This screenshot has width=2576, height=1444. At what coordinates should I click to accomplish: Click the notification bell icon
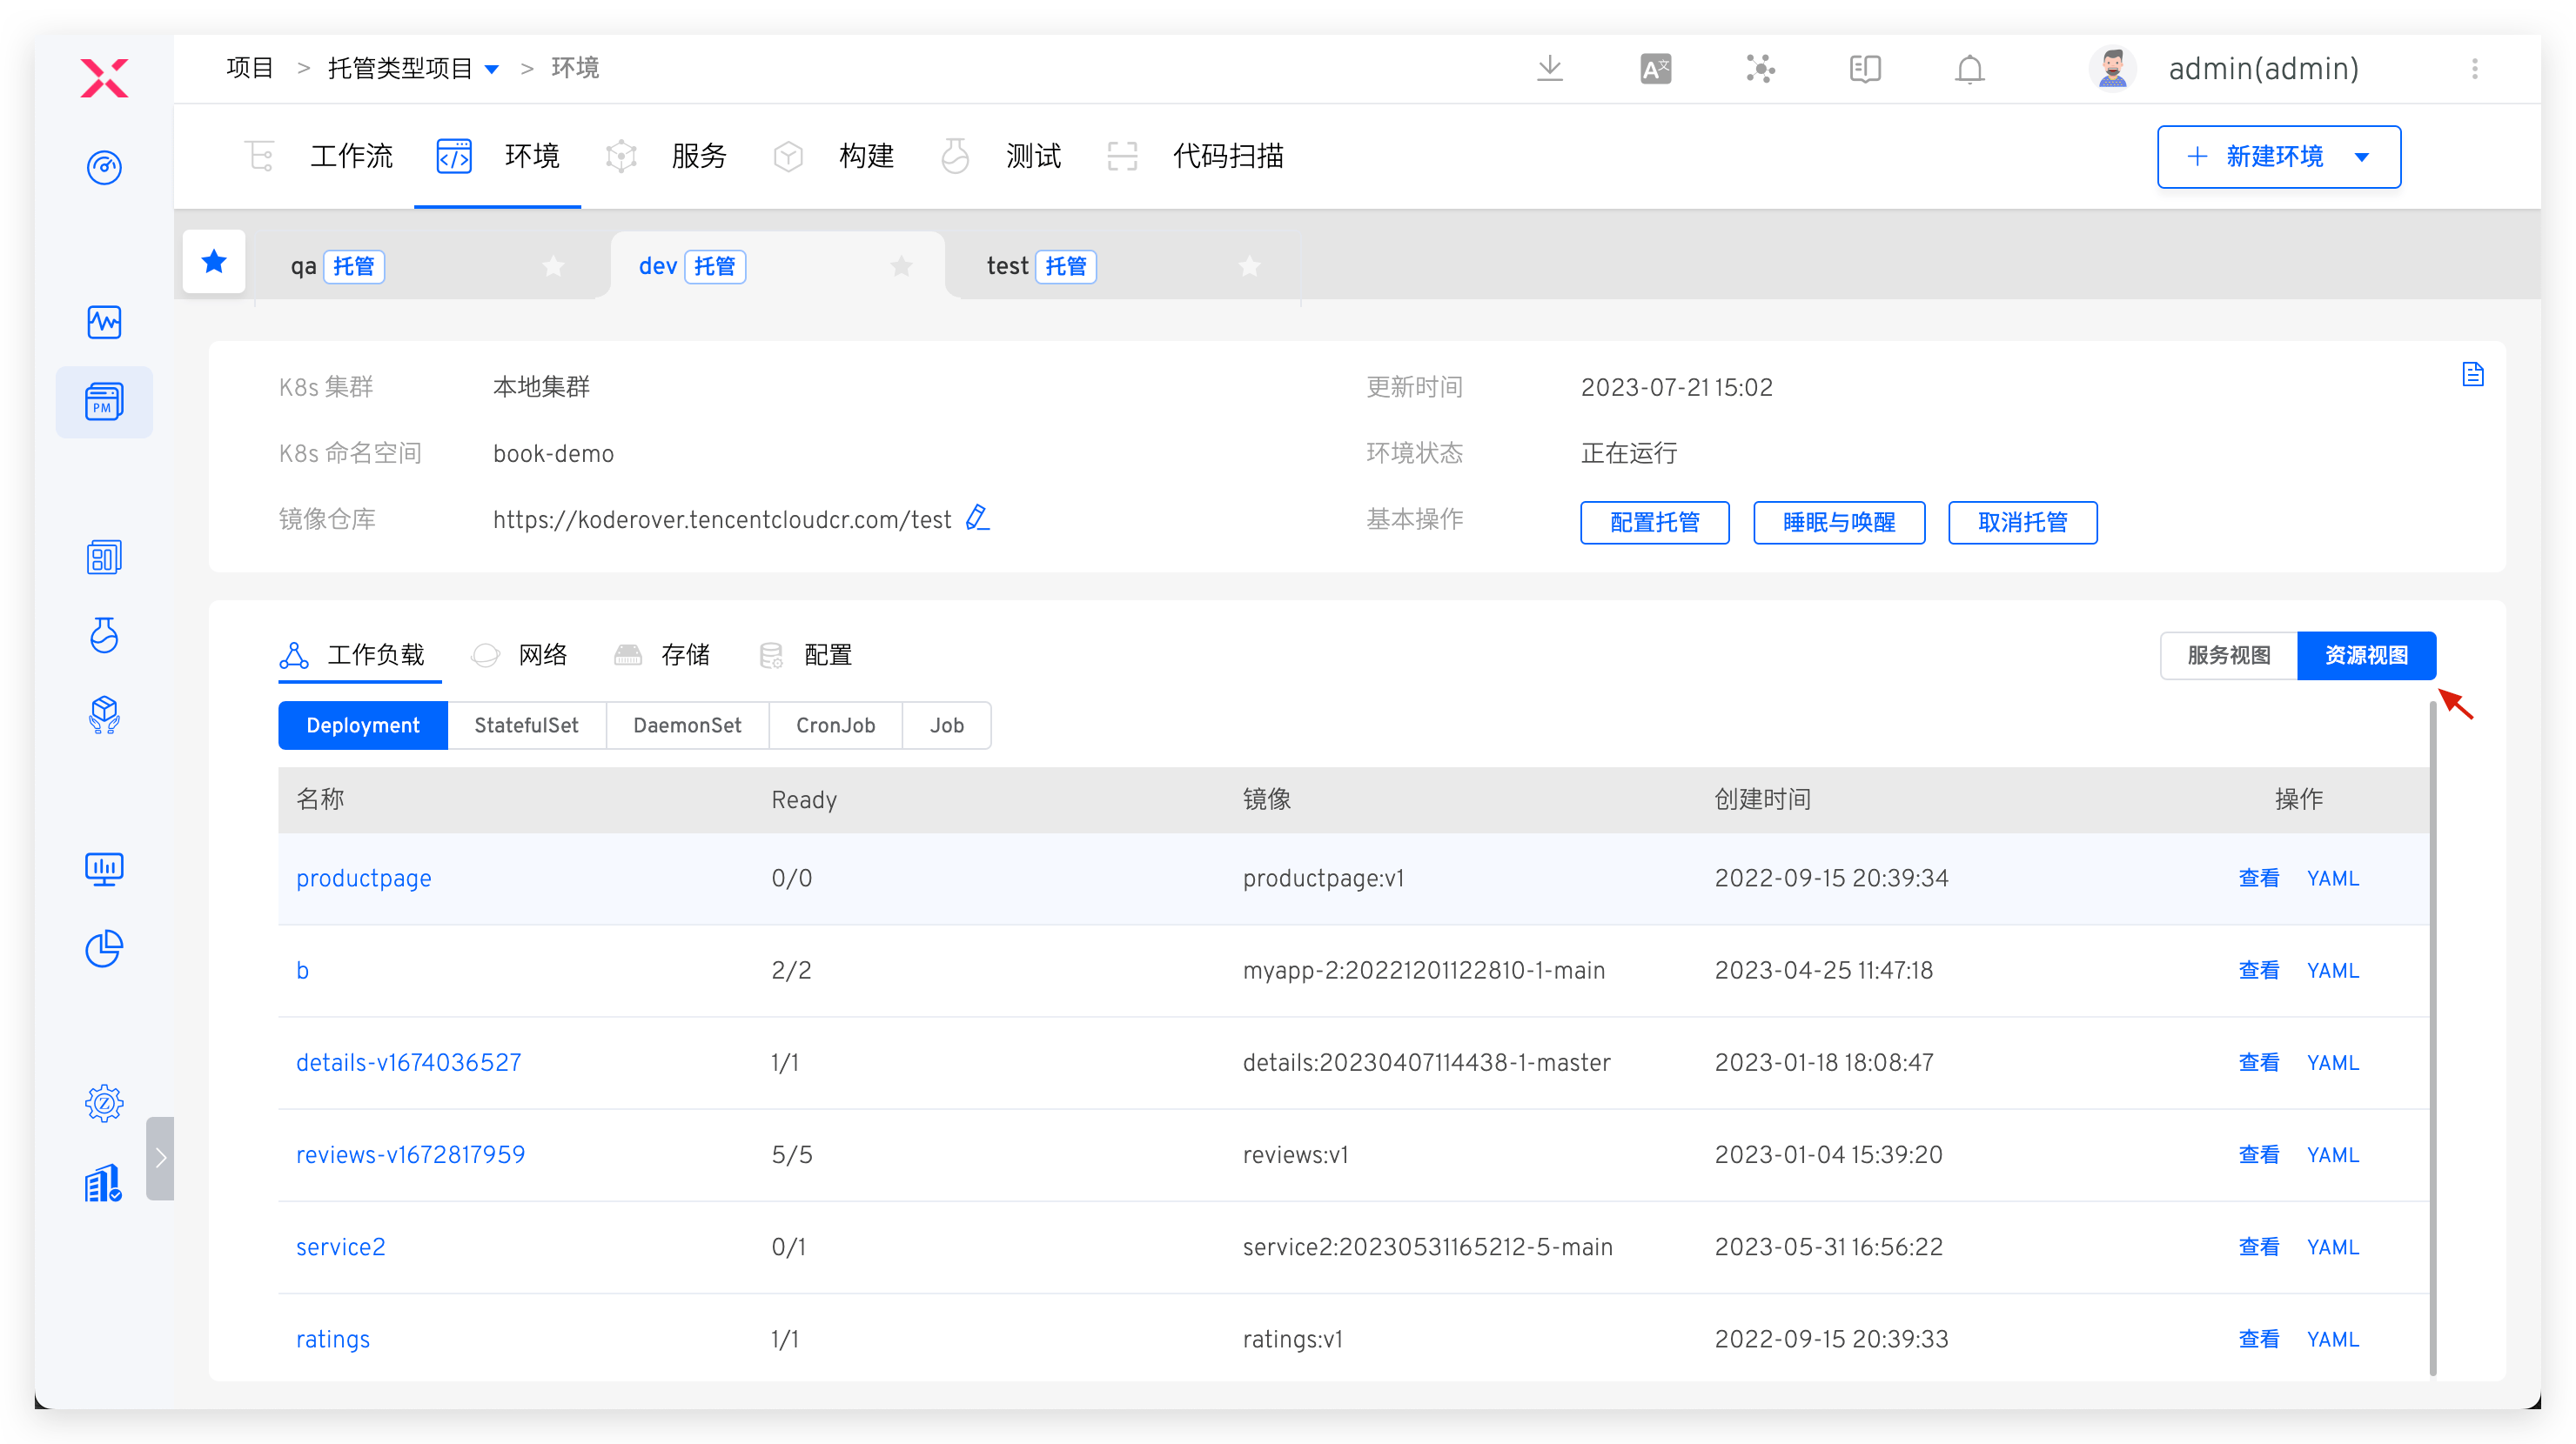click(1969, 69)
